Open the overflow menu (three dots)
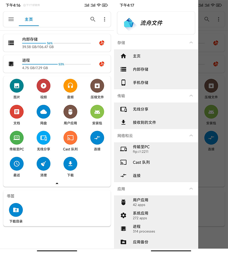 tap(105, 19)
